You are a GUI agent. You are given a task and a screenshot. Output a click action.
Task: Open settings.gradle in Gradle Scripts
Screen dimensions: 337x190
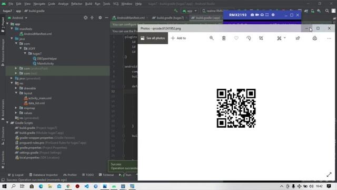coord(38,153)
